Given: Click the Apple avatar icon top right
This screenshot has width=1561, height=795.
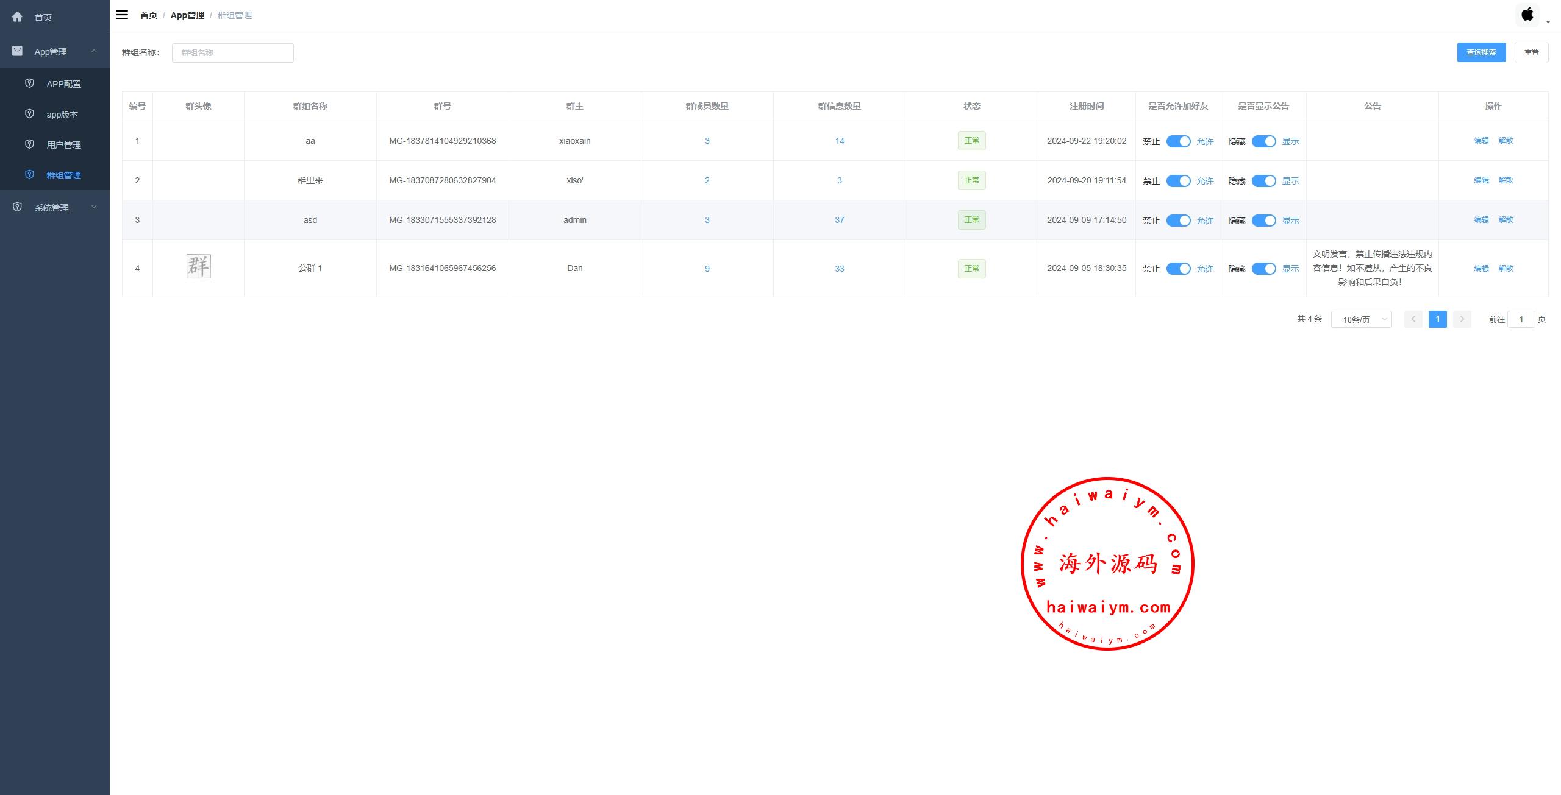Looking at the screenshot, I should click(1527, 15).
